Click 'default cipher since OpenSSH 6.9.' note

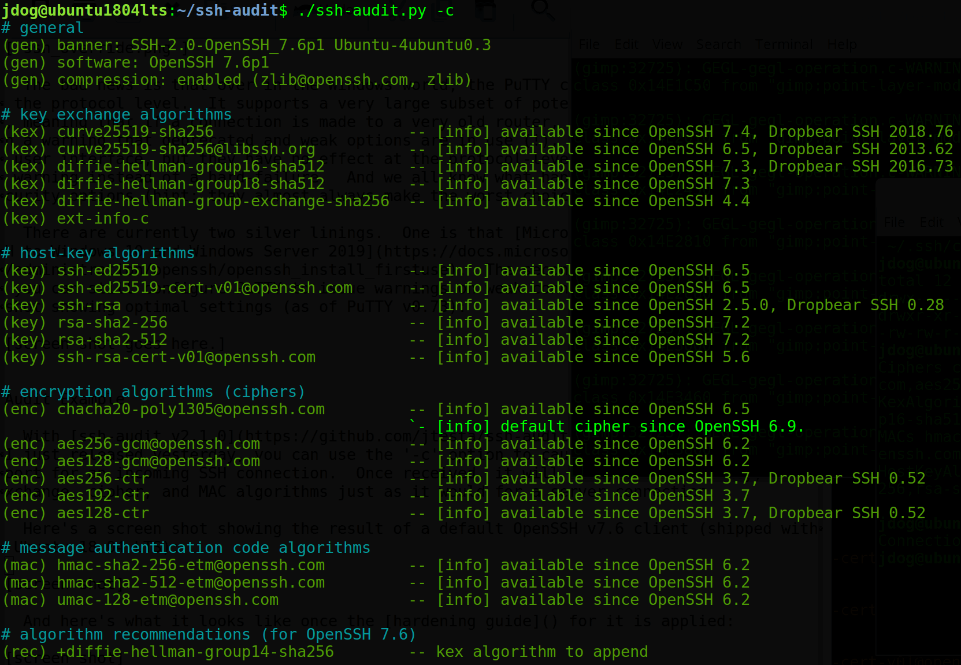point(652,426)
